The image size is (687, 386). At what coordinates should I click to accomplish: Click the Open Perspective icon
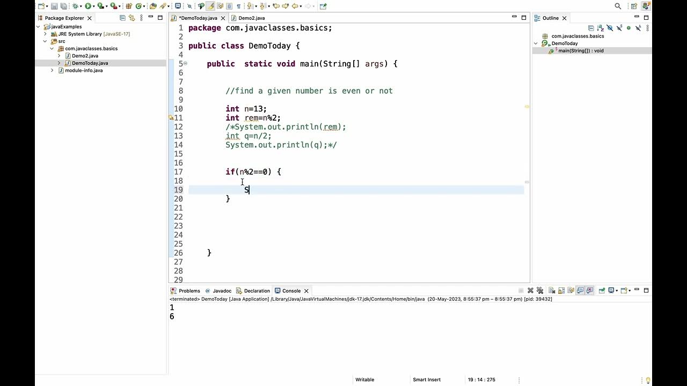coord(635,6)
